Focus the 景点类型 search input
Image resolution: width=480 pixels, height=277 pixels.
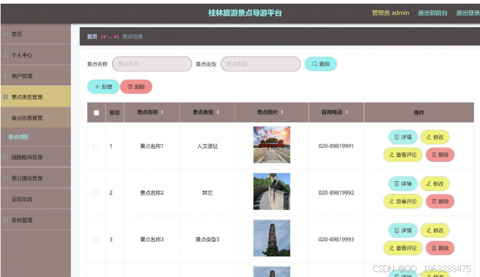[x=261, y=64]
